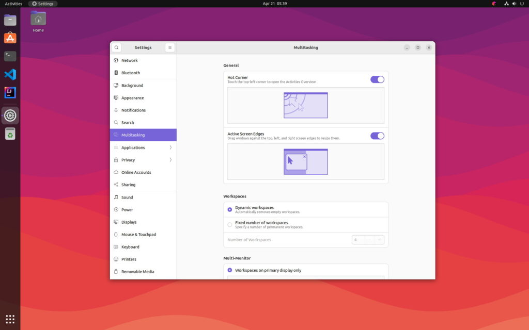This screenshot has height=330, width=529.
Task: Launch IntelliJ IDEA from the dock
Action: point(10,93)
